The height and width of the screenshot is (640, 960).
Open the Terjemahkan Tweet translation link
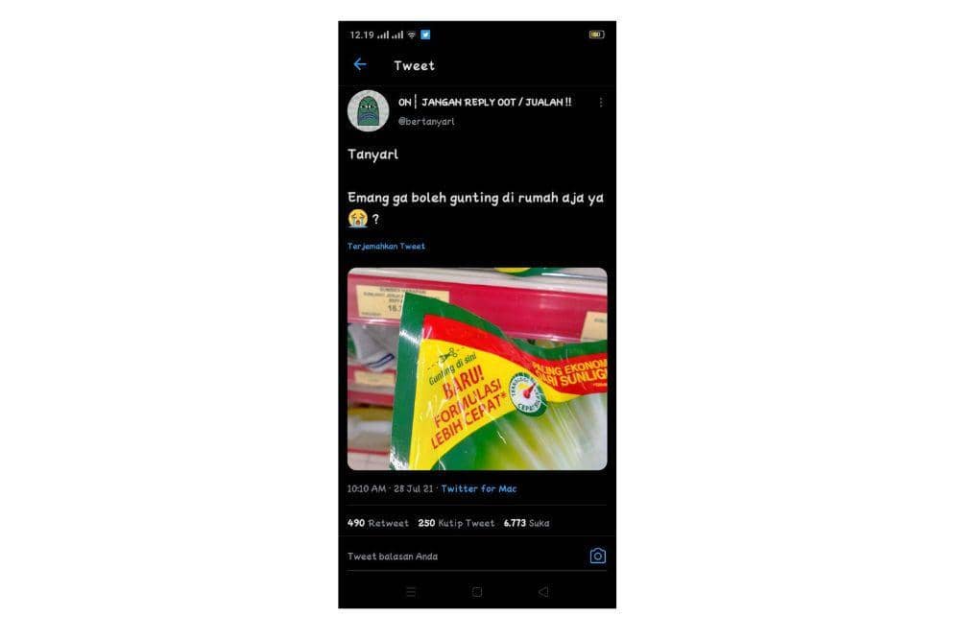pos(385,246)
